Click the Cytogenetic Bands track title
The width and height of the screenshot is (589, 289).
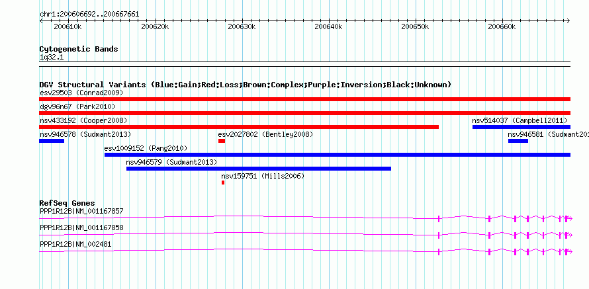point(79,49)
